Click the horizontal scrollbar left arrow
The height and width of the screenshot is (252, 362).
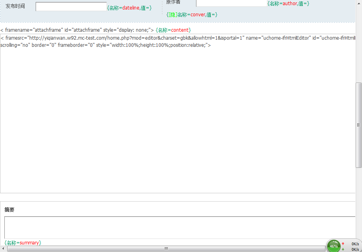coord(4,249)
